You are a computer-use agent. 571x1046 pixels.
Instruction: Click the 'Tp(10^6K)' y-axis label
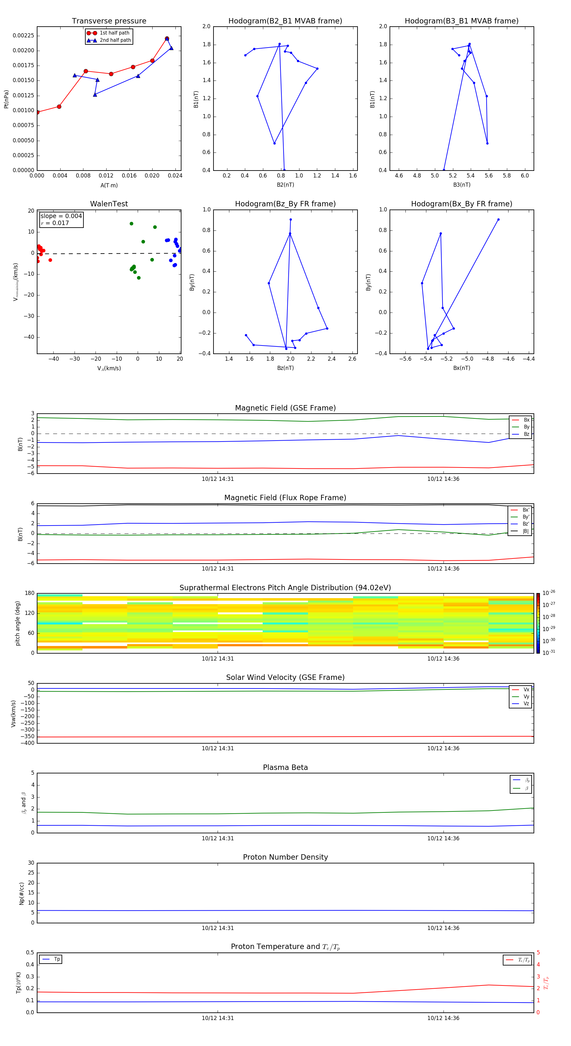point(18,983)
